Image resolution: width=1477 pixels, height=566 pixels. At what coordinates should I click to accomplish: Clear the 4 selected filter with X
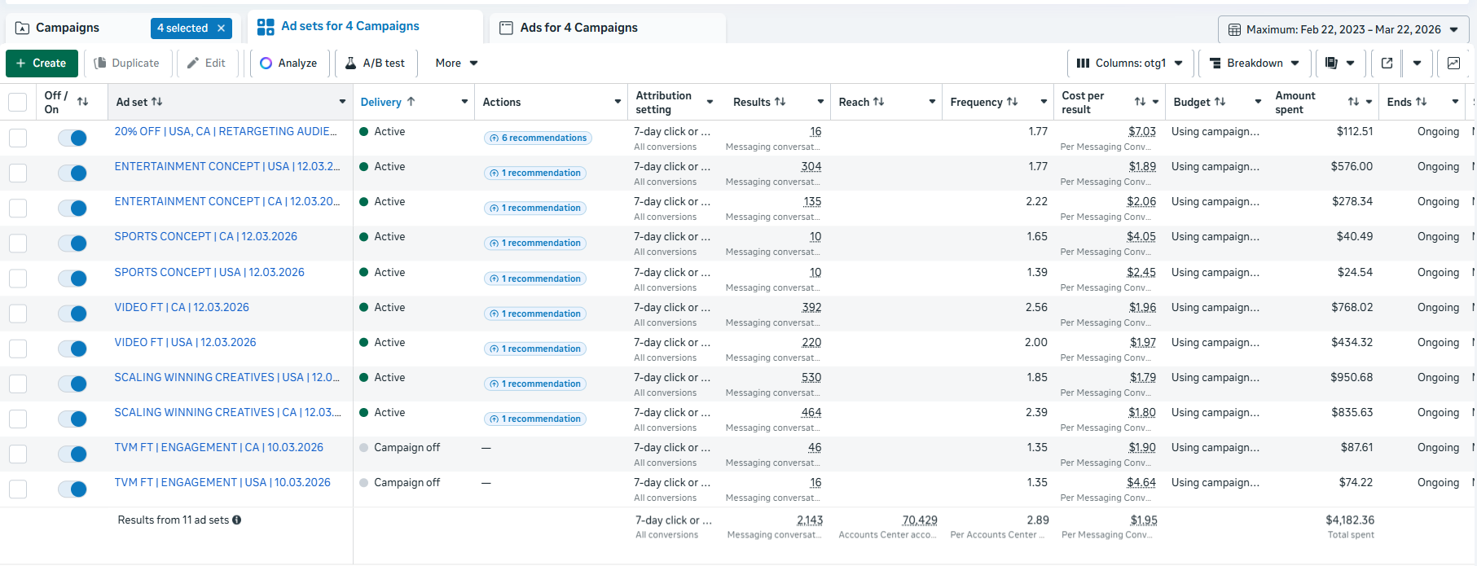(x=221, y=29)
